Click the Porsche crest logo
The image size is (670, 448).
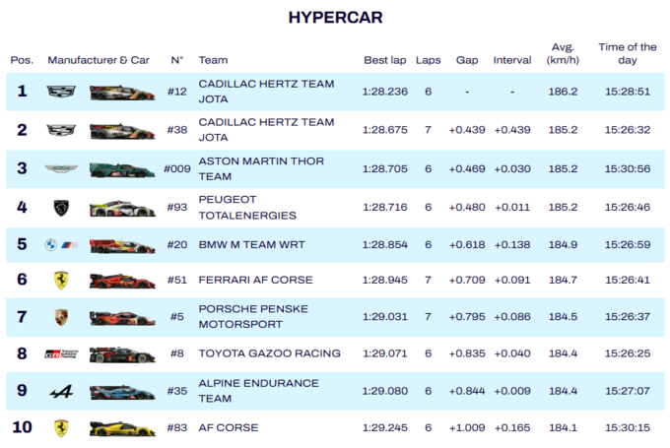click(x=61, y=317)
